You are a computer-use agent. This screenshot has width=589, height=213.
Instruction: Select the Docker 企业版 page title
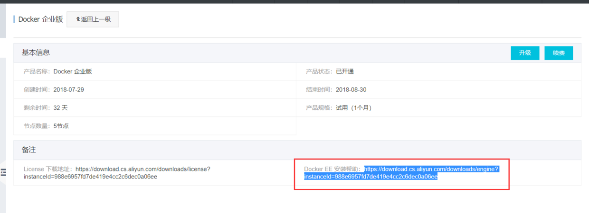point(41,19)
